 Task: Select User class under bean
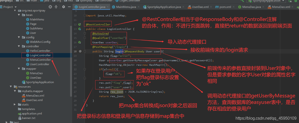(x=31, y=33)
